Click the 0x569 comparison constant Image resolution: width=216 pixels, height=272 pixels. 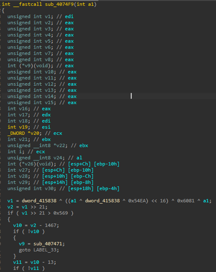(60, 213)
